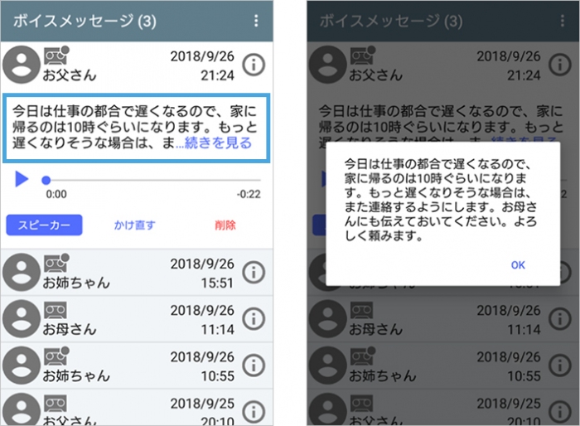
Task: Play the voice message from お父さん
Action: (x=22, y=179)
